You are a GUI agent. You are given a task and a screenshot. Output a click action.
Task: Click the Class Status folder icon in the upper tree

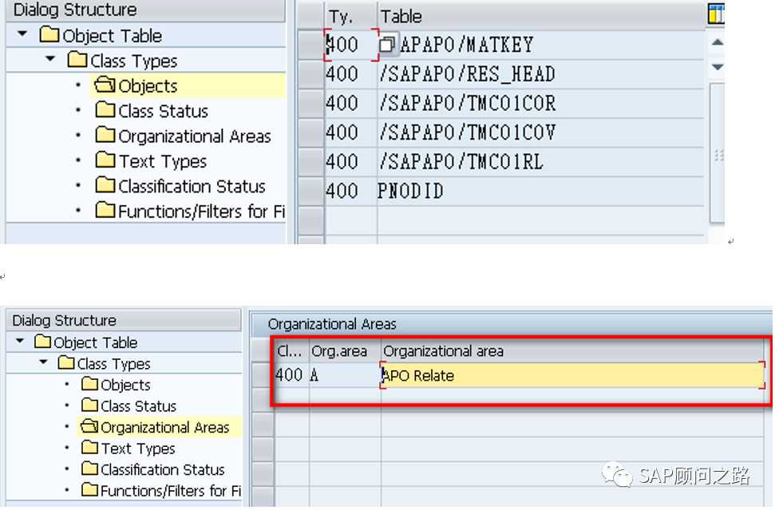(105, 110)
